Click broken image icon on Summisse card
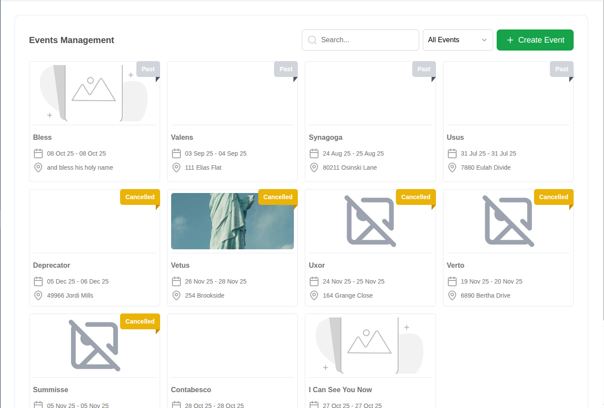This screenshot has height=408, width=604. [95, 346]
